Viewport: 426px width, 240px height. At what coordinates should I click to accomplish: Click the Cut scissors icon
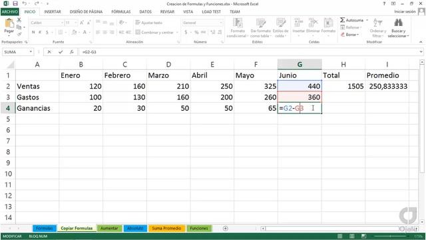click(x=19, y=20)
